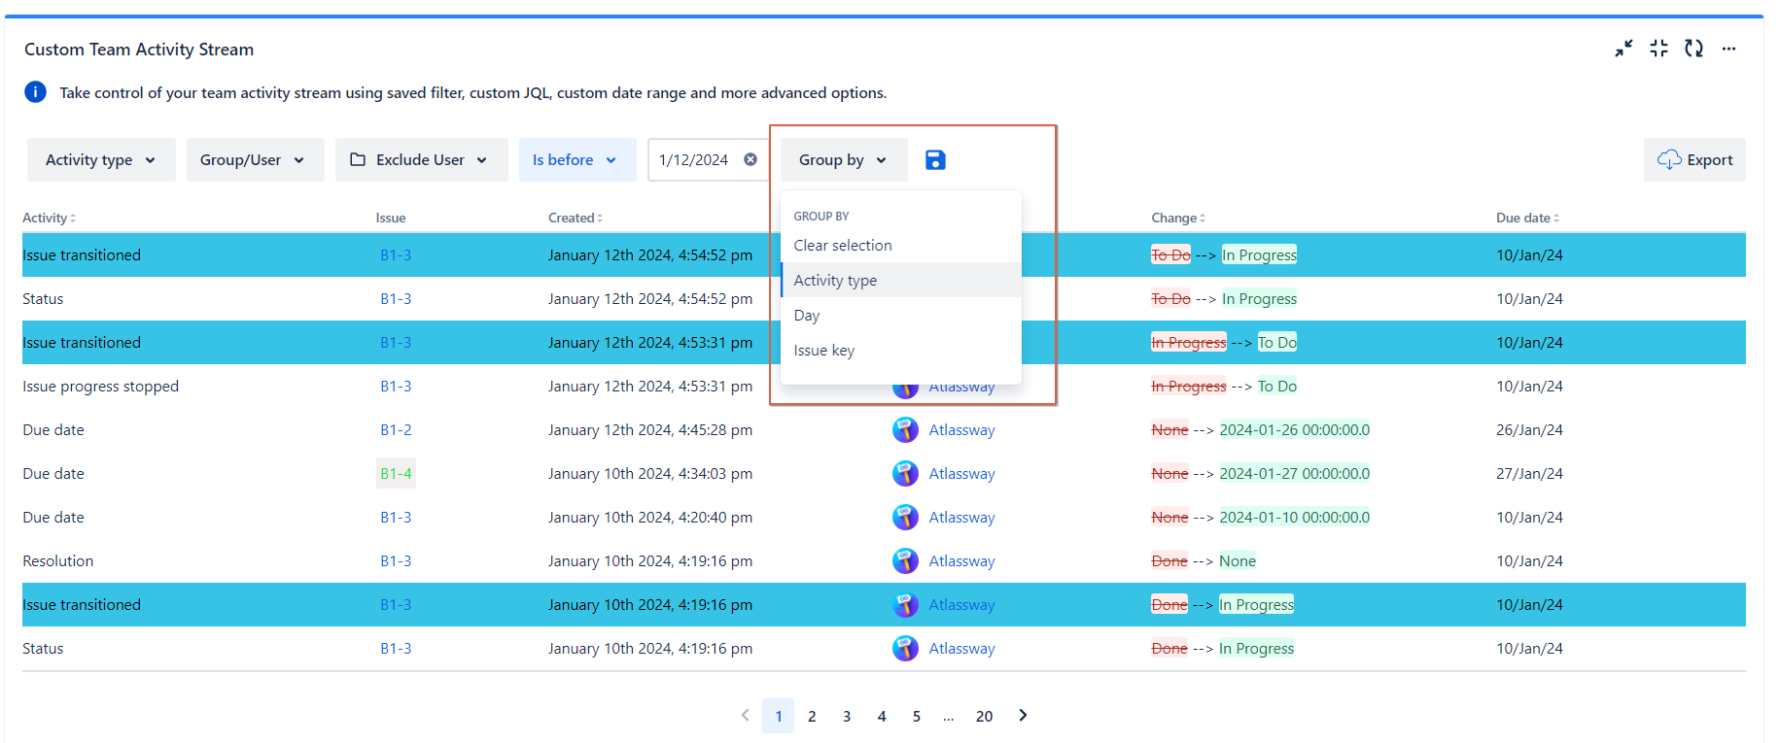Screen dimensions: 1780x743
Task: Open the Is before date condition dropdown
Action: pos(576,160)
